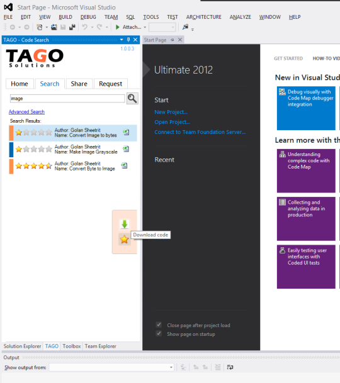Click the New Project... link

click(x=171, y=112)
